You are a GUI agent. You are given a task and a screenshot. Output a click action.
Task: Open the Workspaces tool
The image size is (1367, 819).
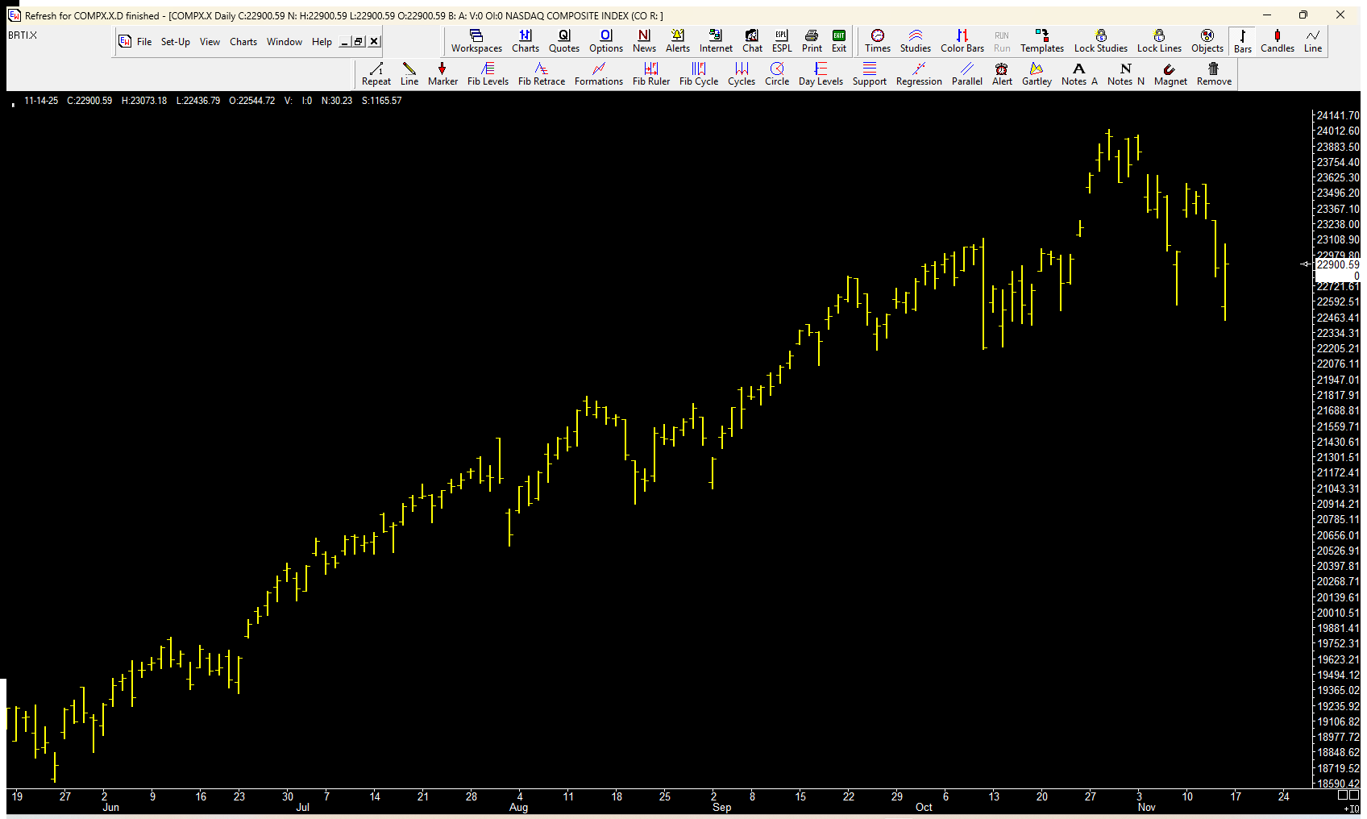(476, 40)
